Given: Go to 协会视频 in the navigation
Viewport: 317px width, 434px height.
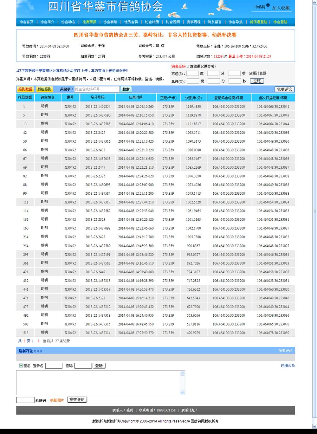Looking at the screenshot, I should pyautogui.click(x=173, y=22).
